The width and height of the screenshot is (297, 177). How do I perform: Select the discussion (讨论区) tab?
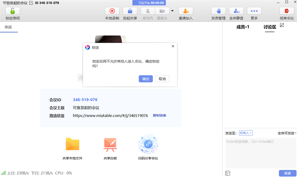click(x=270, y=27)
